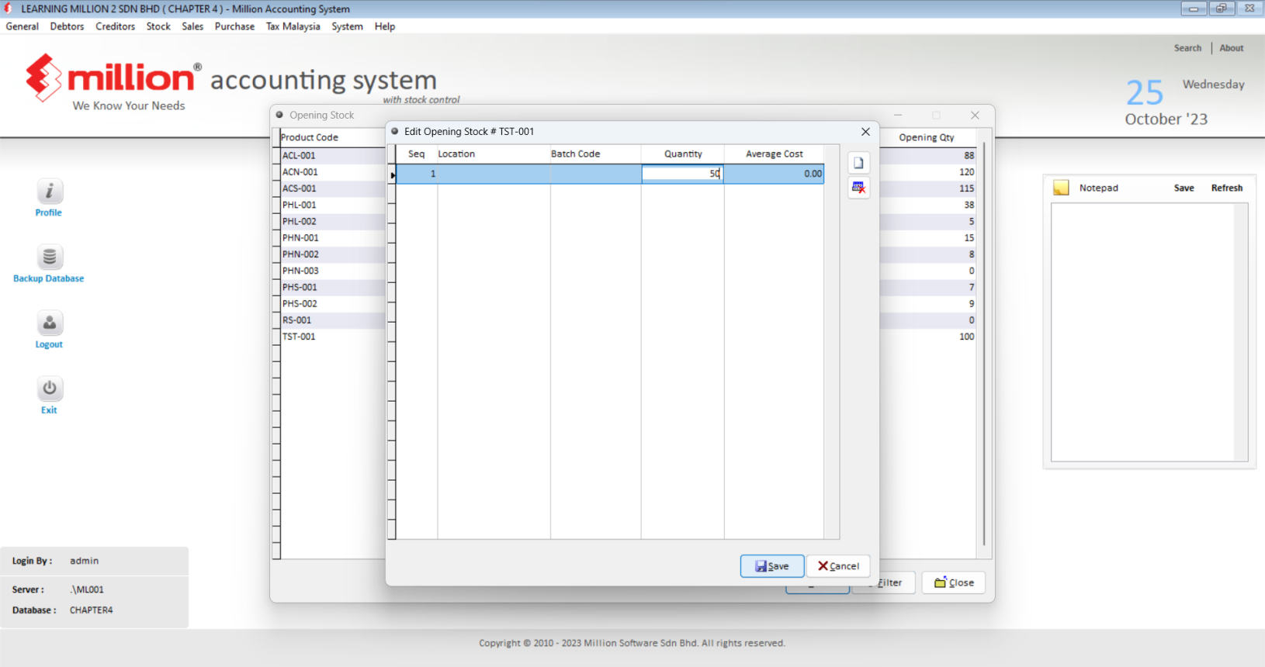Open the Creditors menu
The width and height of the screenshot is (1265, 667).
click(x=116, y=26)
